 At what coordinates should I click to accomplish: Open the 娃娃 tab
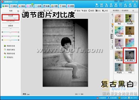tap(63, 6)
